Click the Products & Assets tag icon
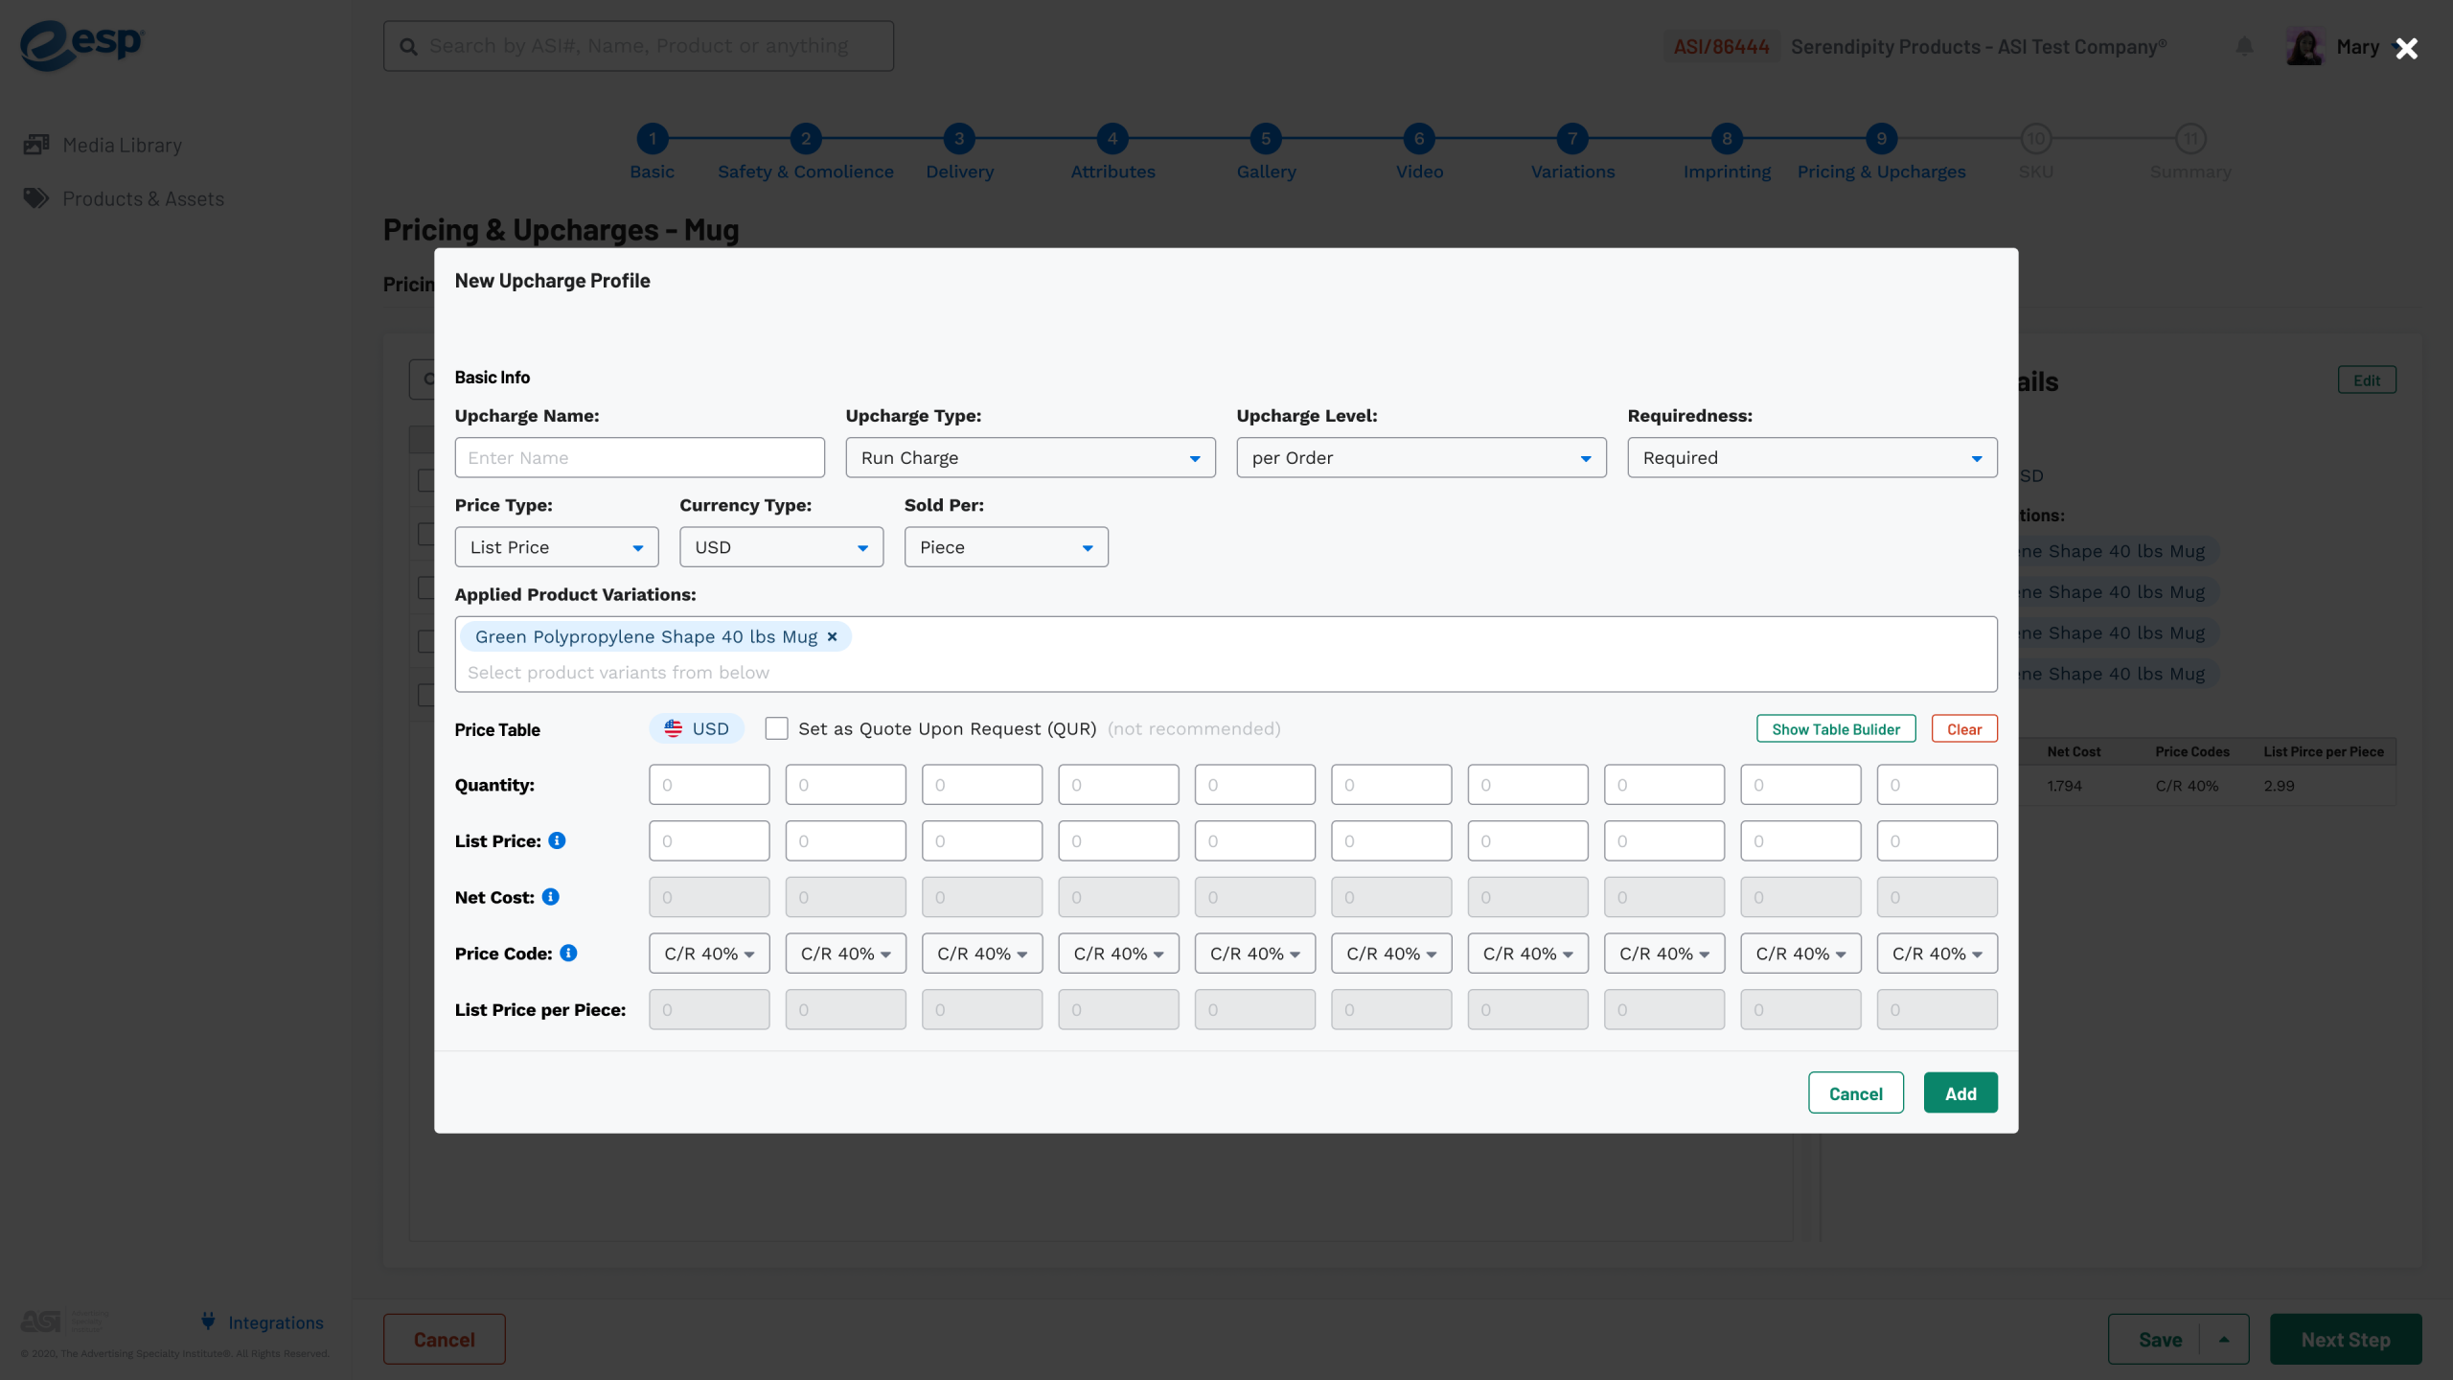Image resolution: width=2453 pixels, height=1380 pixels. tap(36, 198)
